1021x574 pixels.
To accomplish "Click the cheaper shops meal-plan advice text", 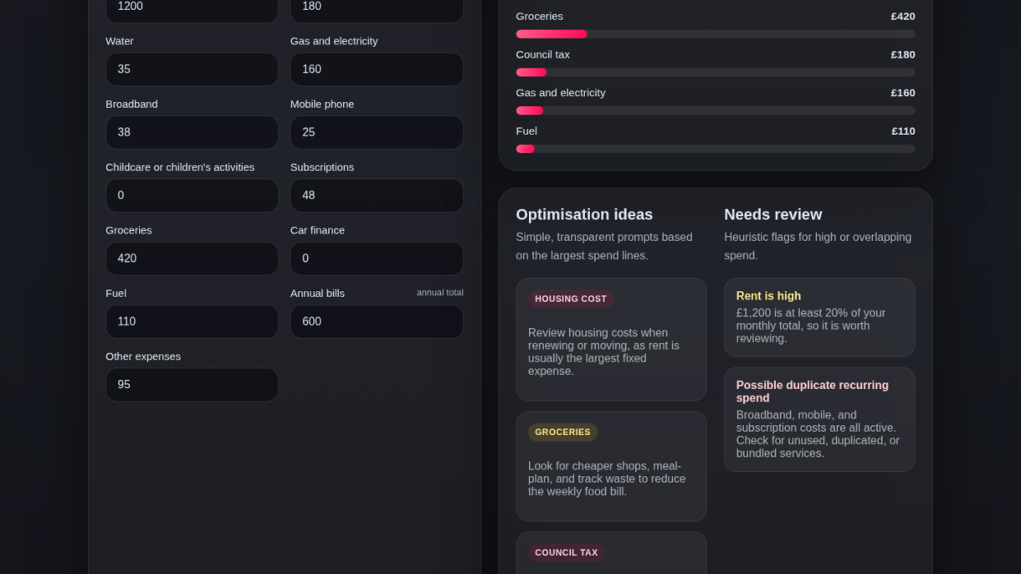I will coord(607,479).
